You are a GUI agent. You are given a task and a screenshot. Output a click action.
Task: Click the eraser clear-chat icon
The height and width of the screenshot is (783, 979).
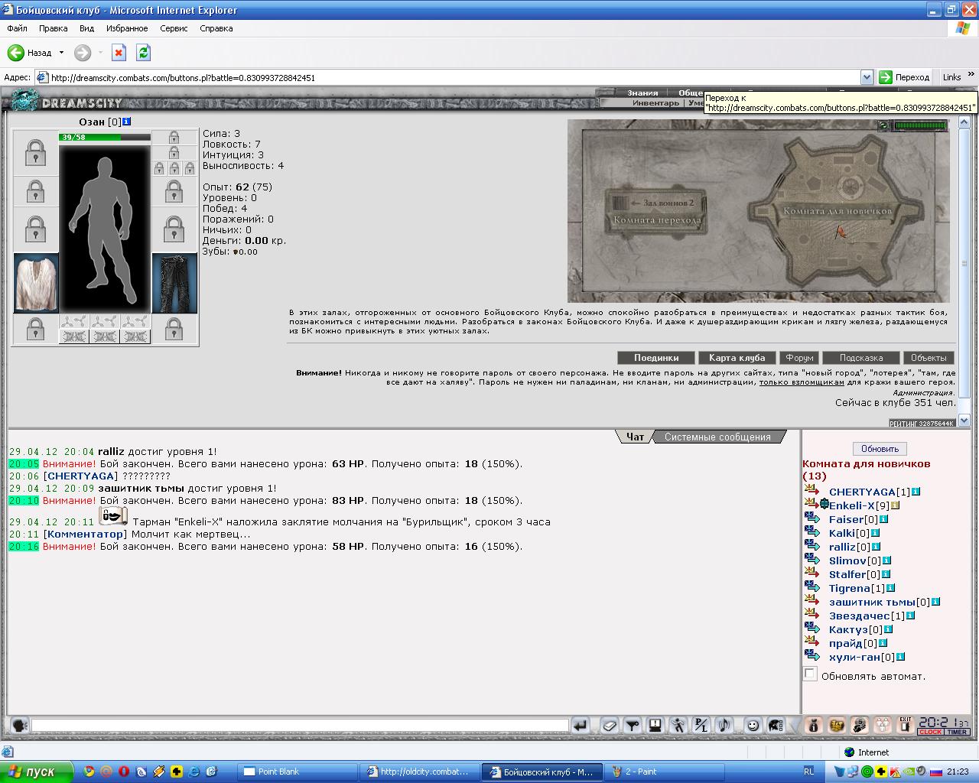tap(610, 725)
